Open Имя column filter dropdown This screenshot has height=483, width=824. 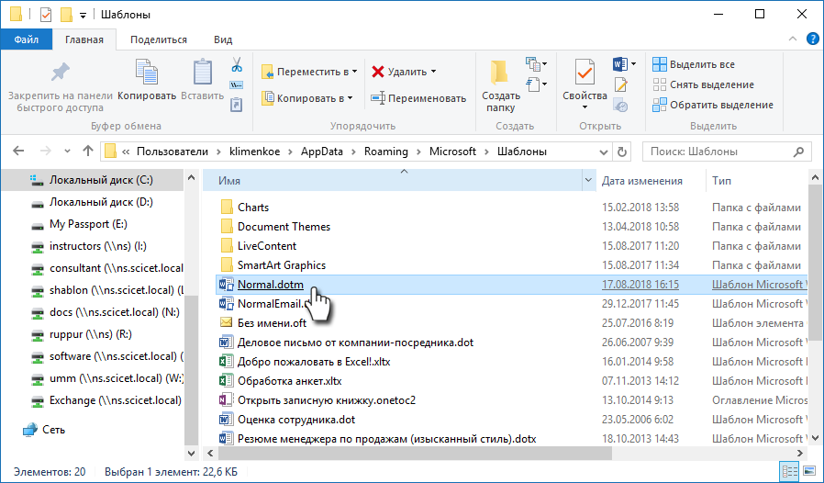pyautogui.click(x=588, y=181)
